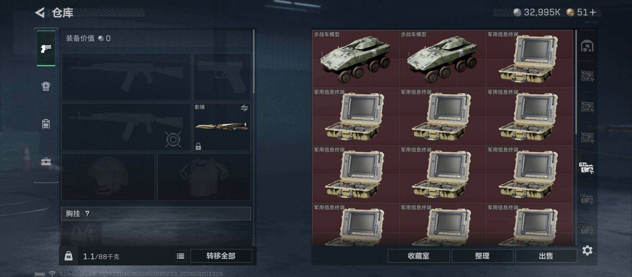Click the stash grid vertical scrollbar
Image resolution: width=632 pixels, height=277 pixels.
pos(576,82)
